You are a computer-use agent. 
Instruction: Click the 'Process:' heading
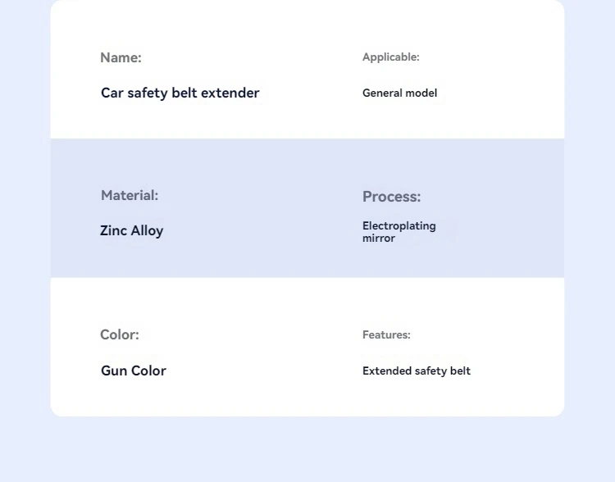click(x=391, y=197)
